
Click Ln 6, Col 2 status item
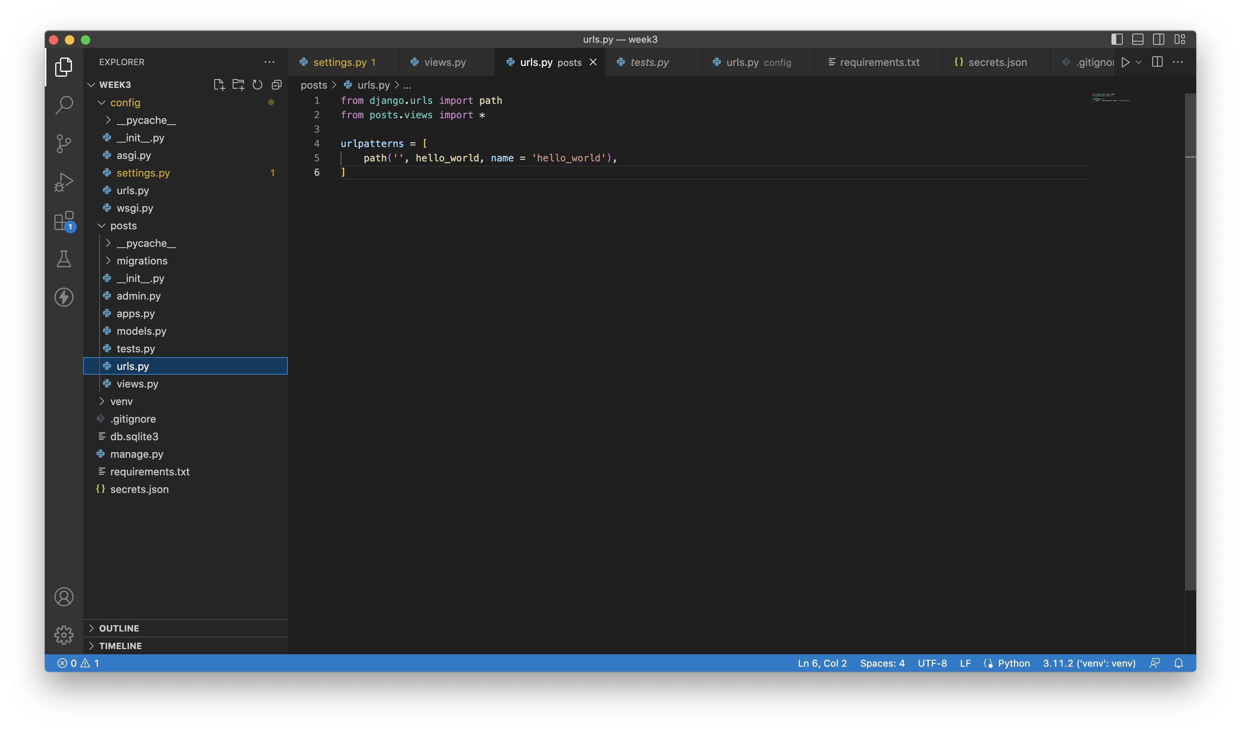[x=822, y=663]
